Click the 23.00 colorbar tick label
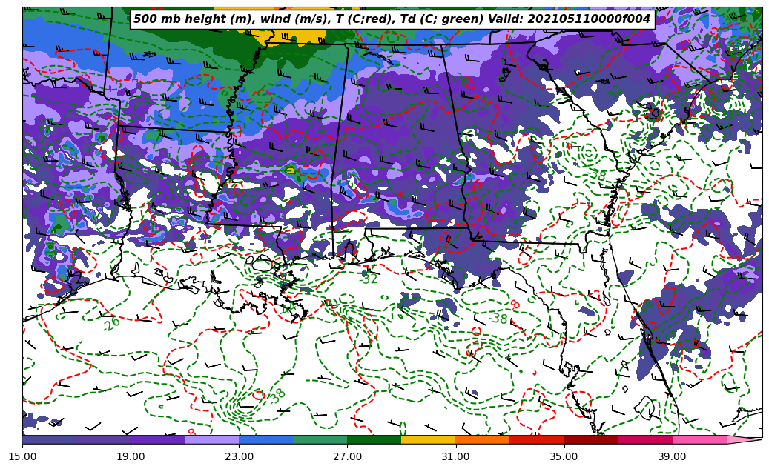This screenshot has width=769, height=469. pos(239,456)
